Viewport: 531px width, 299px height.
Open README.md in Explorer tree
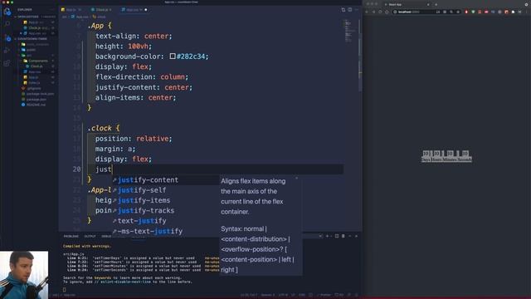(35, 105)
